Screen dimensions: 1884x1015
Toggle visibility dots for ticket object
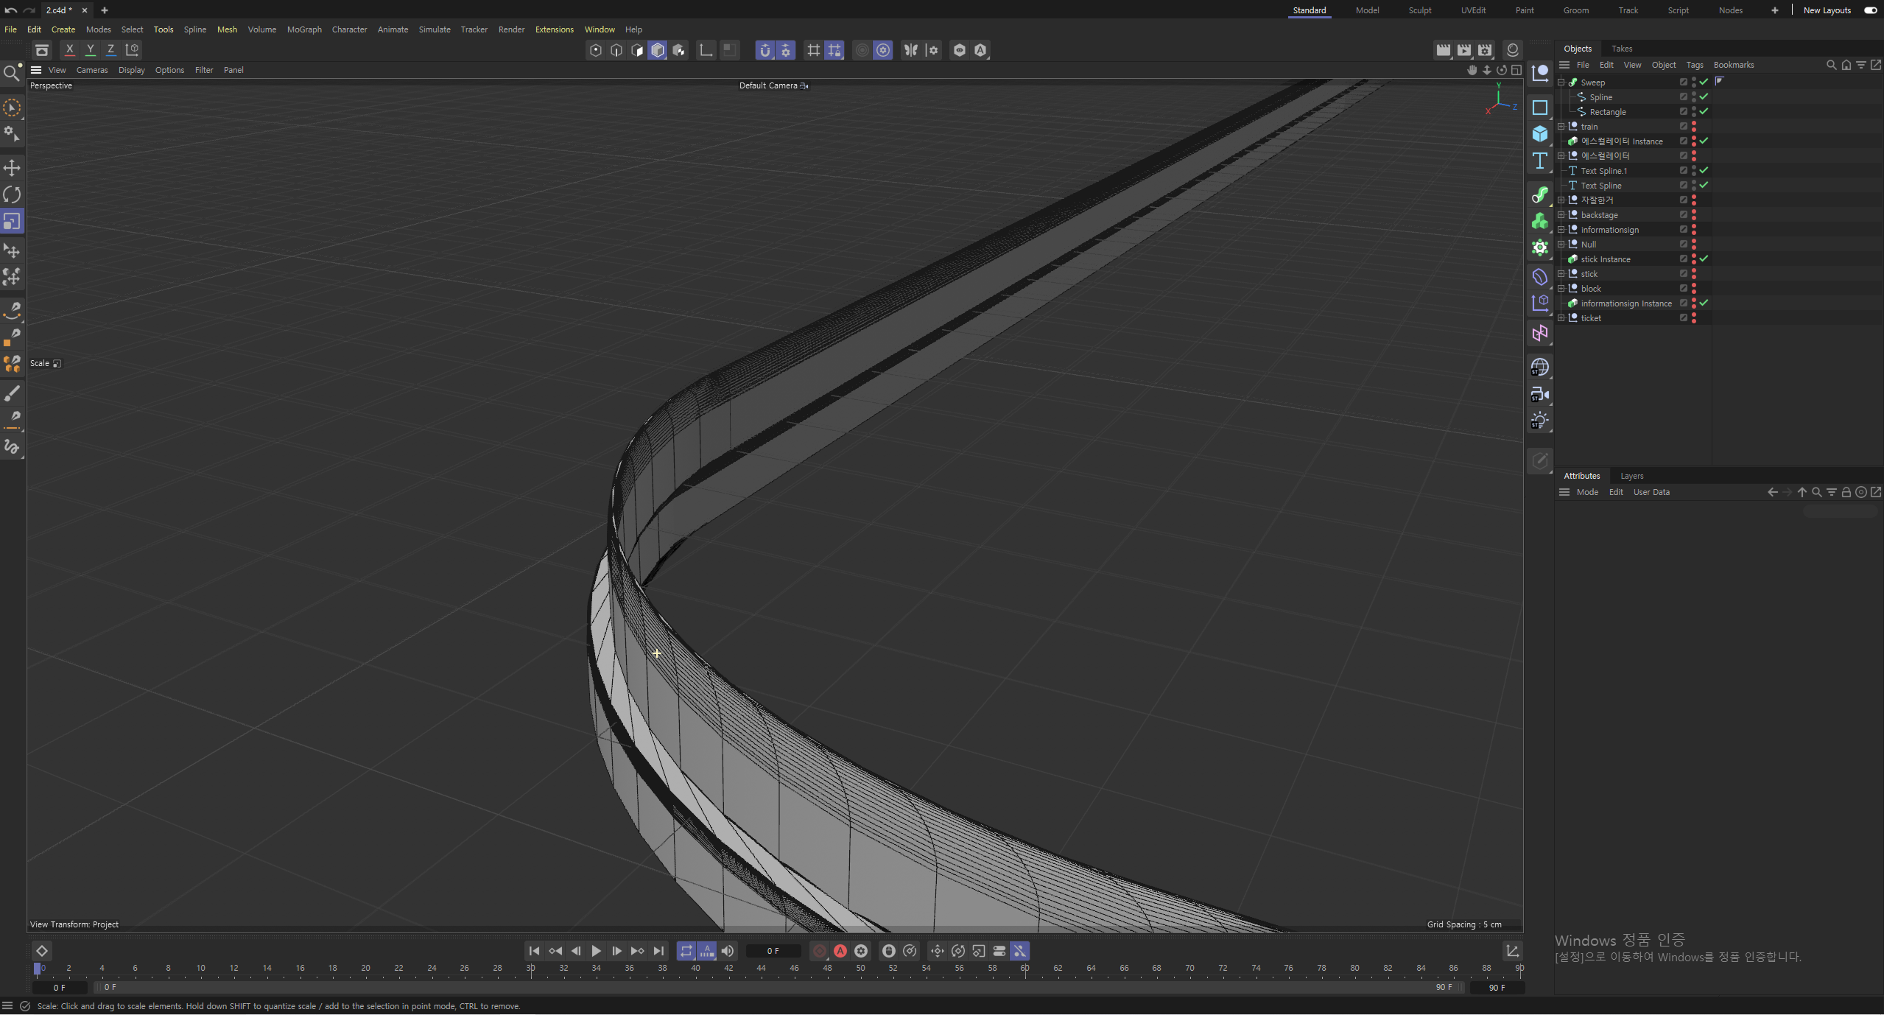[x=1694, y=317]
